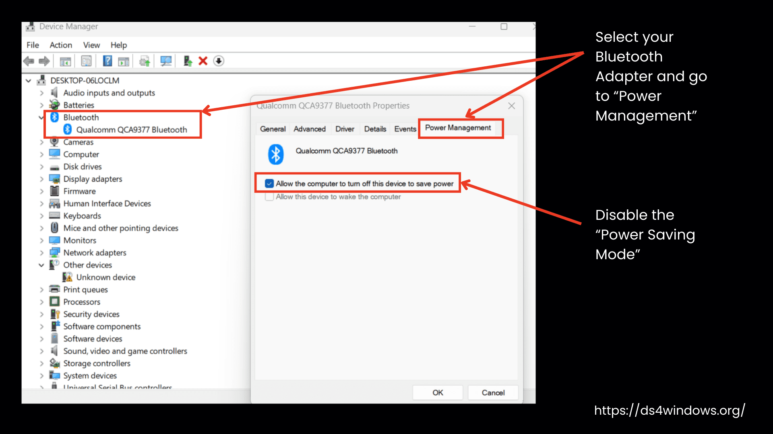Image resolution: width=773 pixels, height=434 pixels.
Task: Expand the Computer category
Action: 41,154
